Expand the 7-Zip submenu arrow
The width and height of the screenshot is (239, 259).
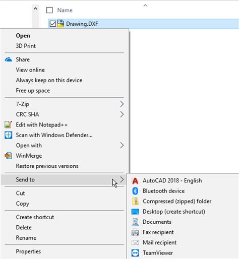[122, 104]
